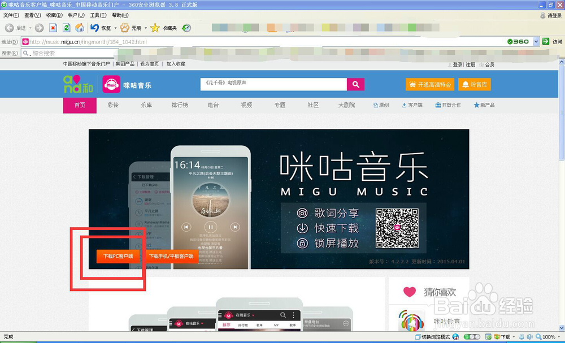The image size is (565, 343).
Task: Open the 开放合作 link
Action: [448, 105]
